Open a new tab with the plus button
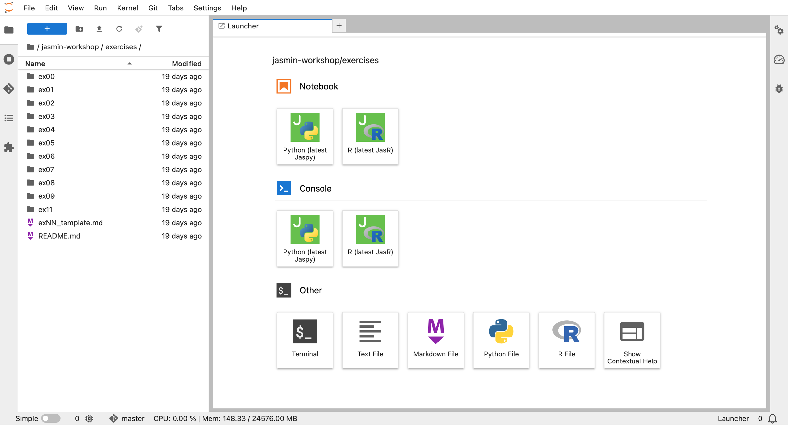Viewport: 788px width, 425px height. pyautogui.click(x=339, y=26)
